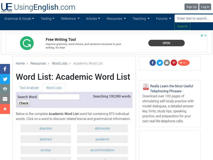Viewport: 213px width, 160px height.
Task: Expand the Teaching navigation menu
Action: pos(141,19)
